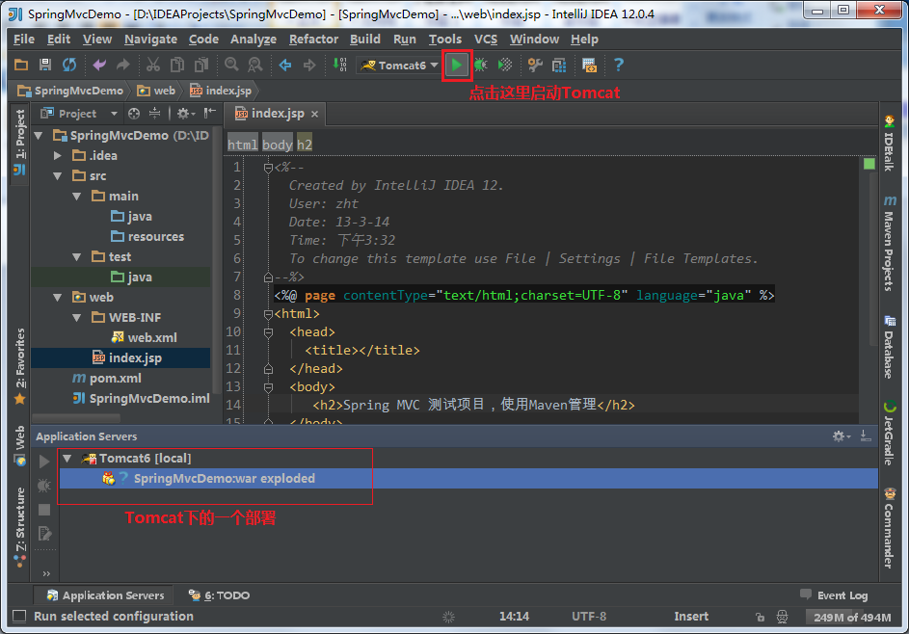
Task: Click the Save All disk icon
Action: pos(45,65)
